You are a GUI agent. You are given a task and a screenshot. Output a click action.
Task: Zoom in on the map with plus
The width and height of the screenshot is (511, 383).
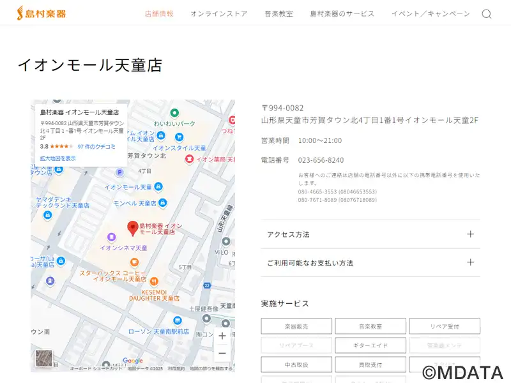pos(222,336)
